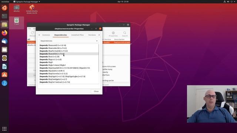Open Activities overview

tap(5, 1)
